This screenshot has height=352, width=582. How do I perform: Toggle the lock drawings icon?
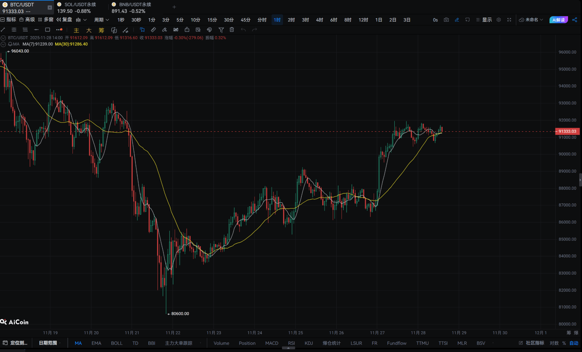[x=187, y=30]
